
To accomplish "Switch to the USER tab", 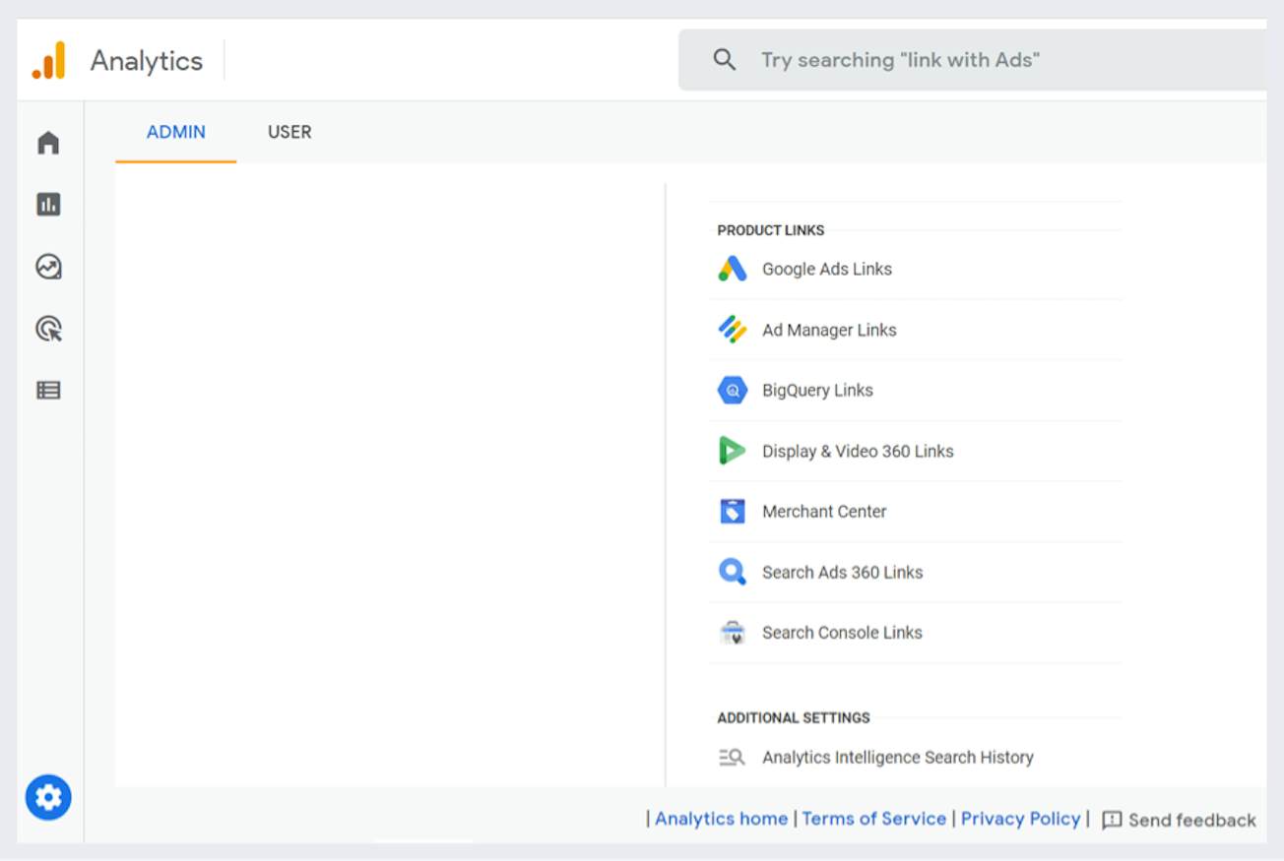I will (289, 132).
